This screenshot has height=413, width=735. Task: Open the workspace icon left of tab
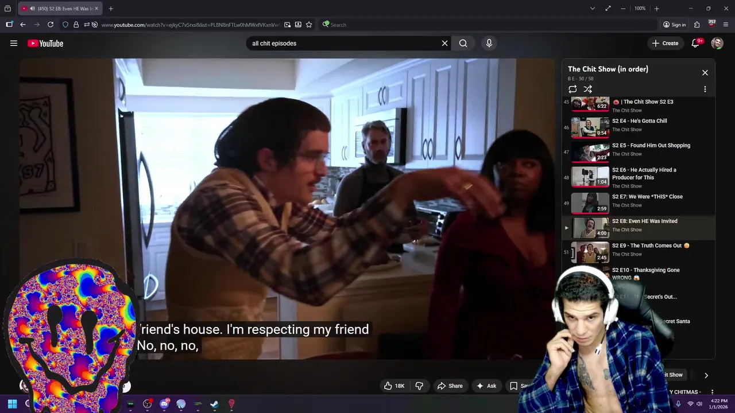[7, 9]
